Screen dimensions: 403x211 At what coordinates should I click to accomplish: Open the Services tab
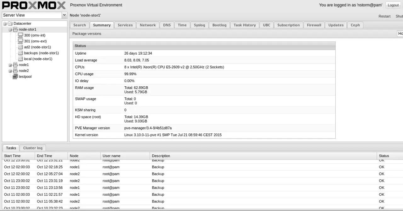point(125,25)
